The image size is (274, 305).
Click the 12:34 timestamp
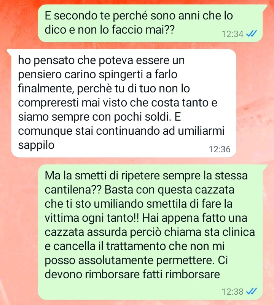click(233, 34)
